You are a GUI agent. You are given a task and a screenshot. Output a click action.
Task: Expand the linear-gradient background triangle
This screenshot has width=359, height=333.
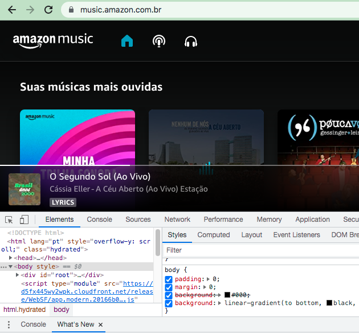219,303
